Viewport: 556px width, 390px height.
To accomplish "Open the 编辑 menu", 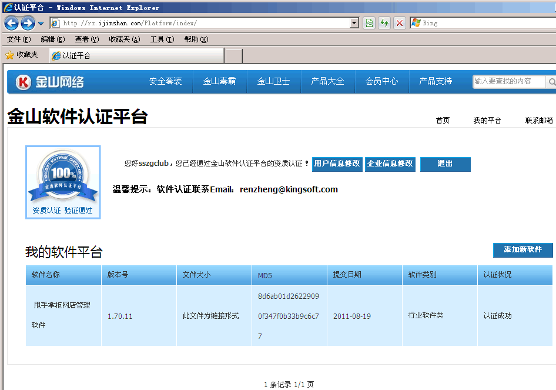I will [x=53, y=39].
